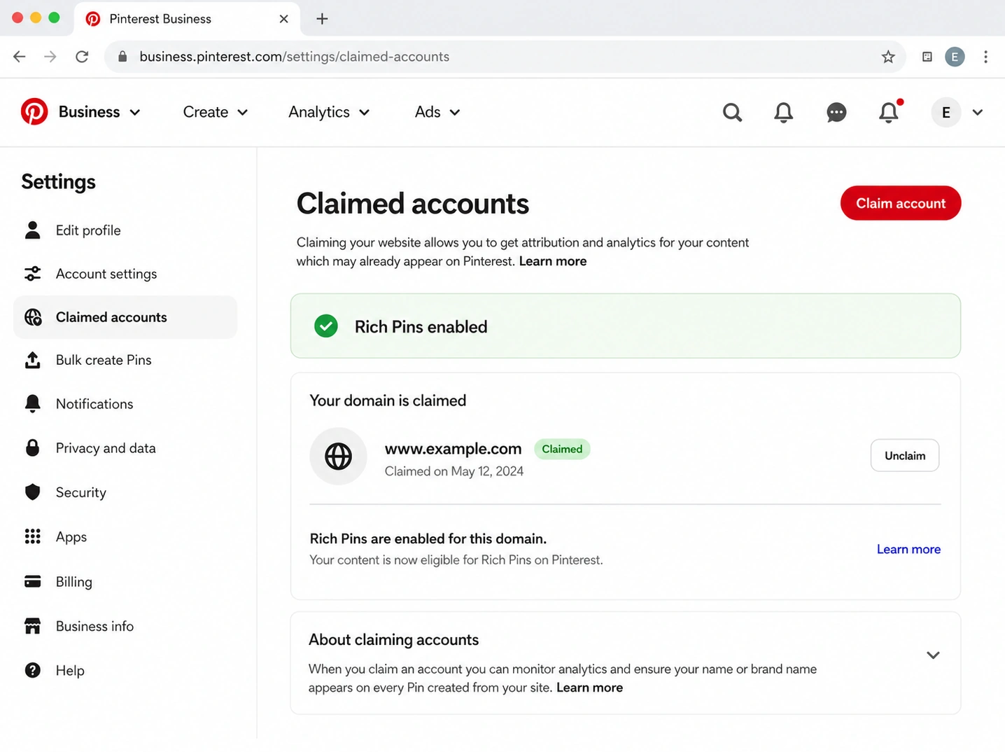Click the Unclaim button for www.example.com
Screen dimensions: 1005x752
click(905, 456)
